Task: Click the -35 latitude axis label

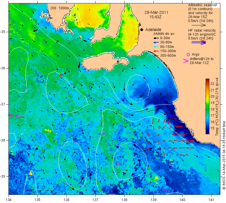Action: (3, 32)
